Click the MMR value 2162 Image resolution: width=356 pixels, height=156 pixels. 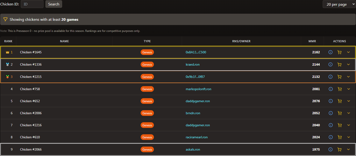[316, 52]
